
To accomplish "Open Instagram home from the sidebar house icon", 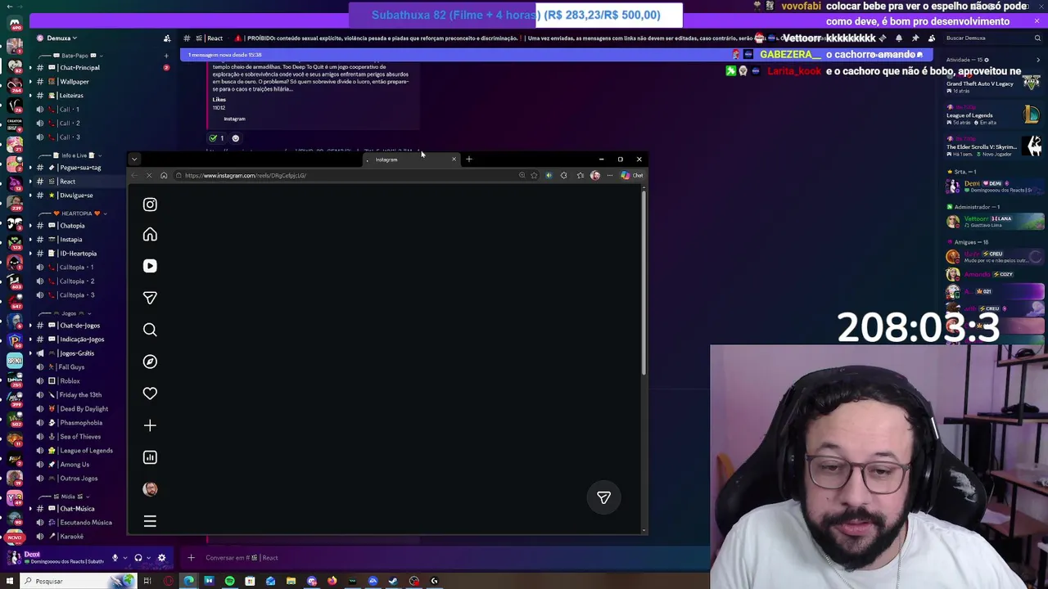I will tap(150, 236).
